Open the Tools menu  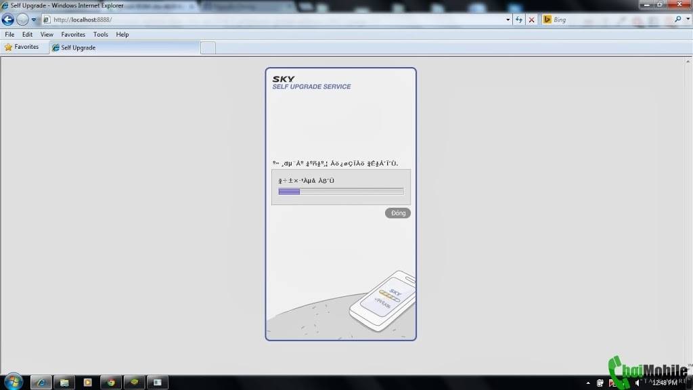pos(101,34)
